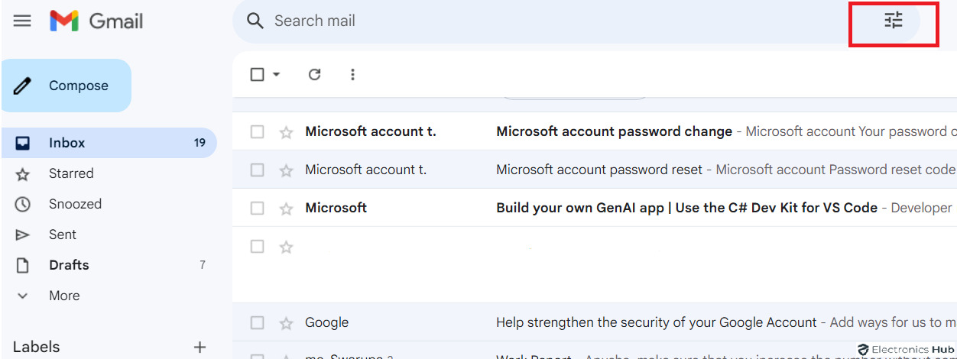Click the bold Microsoft sender name
Image resolution: width=957 pixels, height=359 pixels.
(x=336, y=208)
